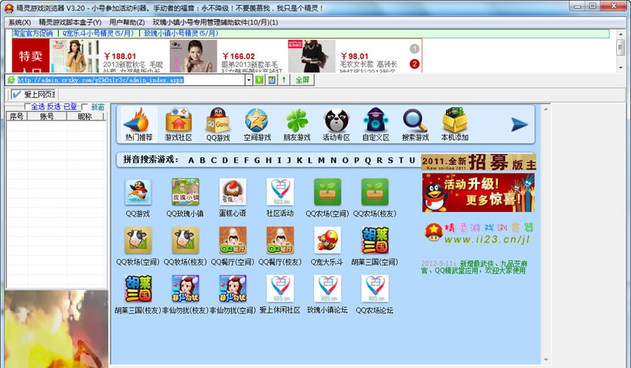This screenshot has height=368, width=631.
Task: Launch QQ游戏 penguin game icon in grid
Action: (138, 193)
